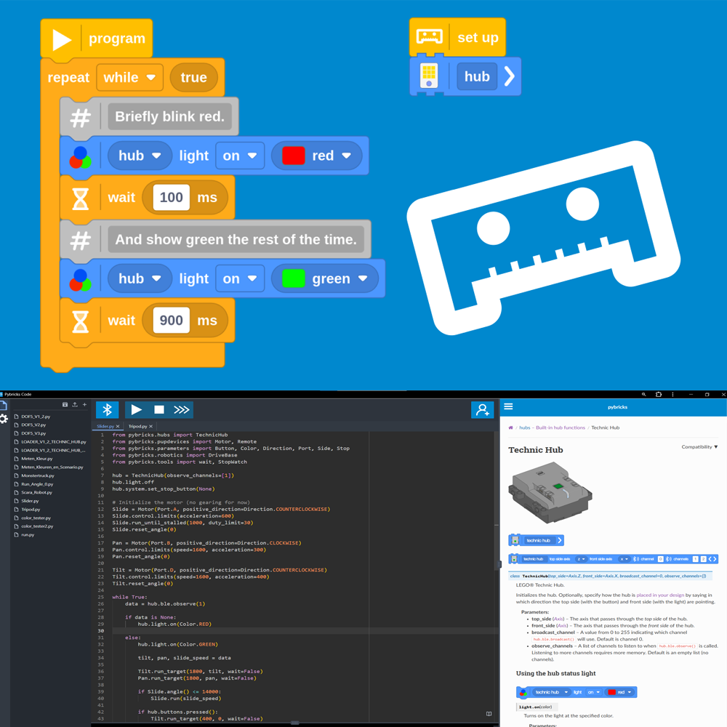Image resolution: width=727 pixels, height=727 pixels.
Task: Click the extensions puzzle icon in title bar
Action: coord(659,395)
